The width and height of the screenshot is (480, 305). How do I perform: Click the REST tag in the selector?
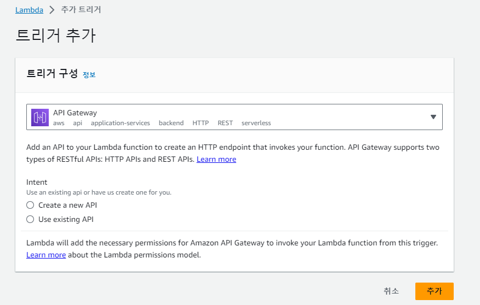(x=225, y=123)
